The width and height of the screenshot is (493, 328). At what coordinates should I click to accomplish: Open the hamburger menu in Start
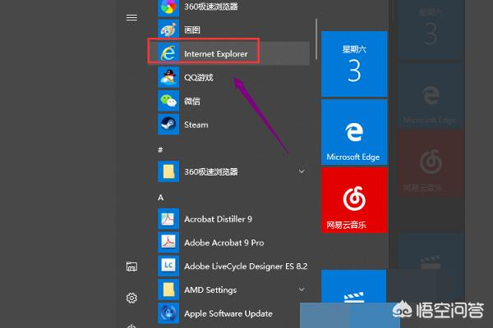click(131, 17)
